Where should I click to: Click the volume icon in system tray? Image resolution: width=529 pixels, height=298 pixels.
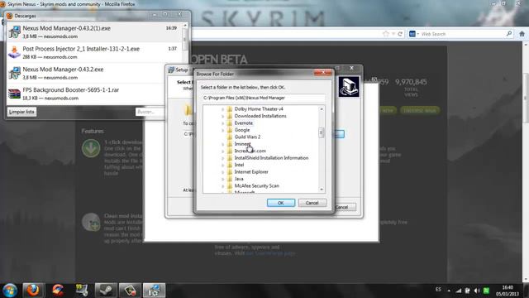(477, 291)
